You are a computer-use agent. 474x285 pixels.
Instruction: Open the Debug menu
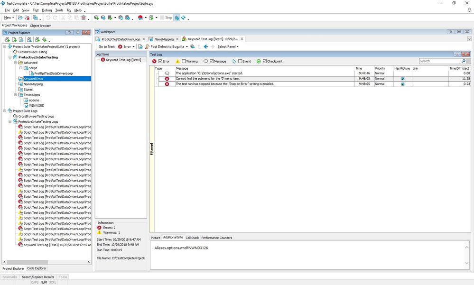tap(47, 10)
